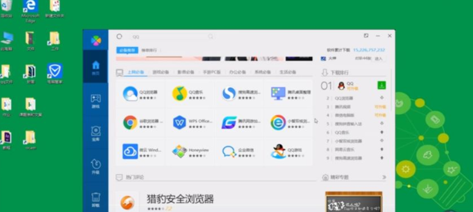Click the Recycle Bin desktop icon
Viewport: 473px width, 212px height.
[x=6, y=9]
